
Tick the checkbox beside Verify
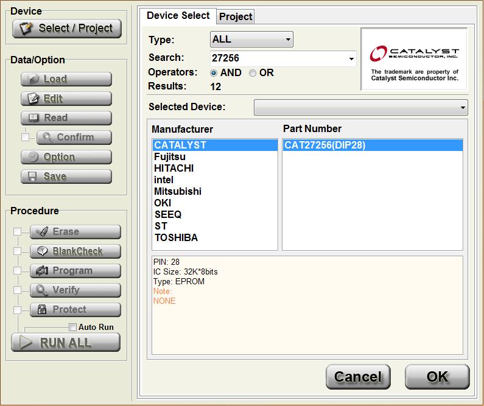tap(18, 290)
